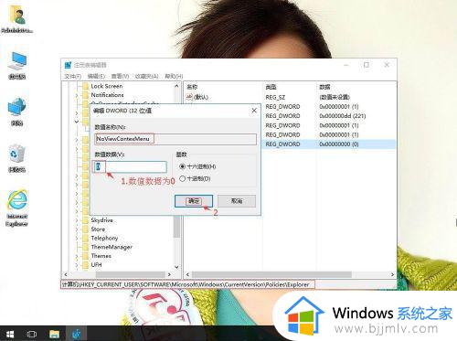Click the value data input field
457x341 pixels.
tap(131, 166)
